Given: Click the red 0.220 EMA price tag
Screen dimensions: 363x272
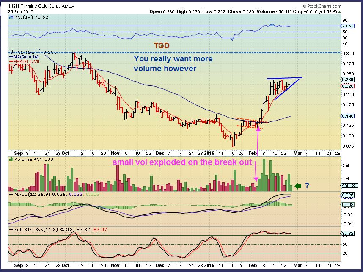Looking at the screenshot, I should coord(348,86).
